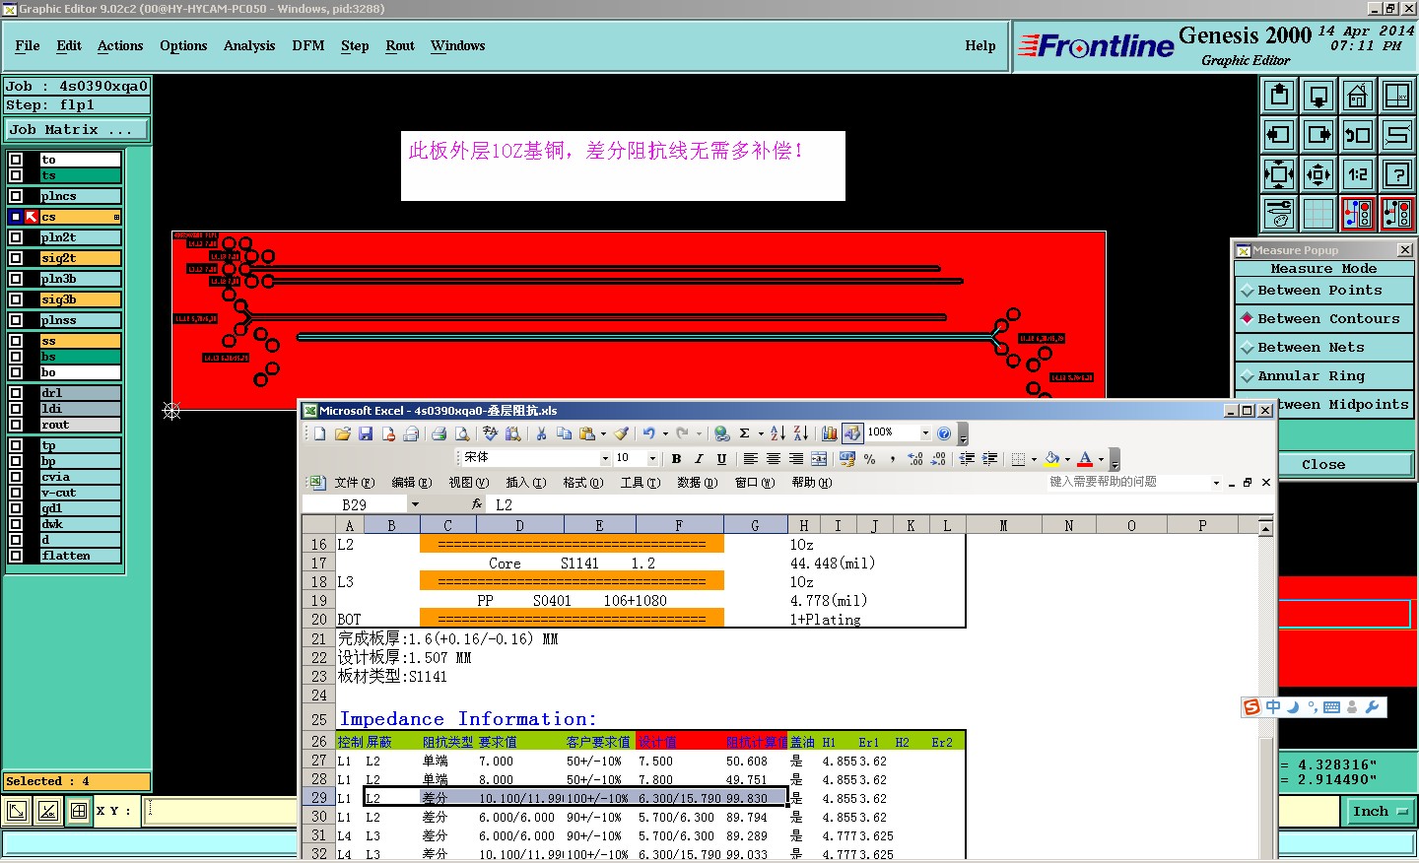Toggle the grid display icon
The image size is (1419, 863).
click(x=1318, y=214)
